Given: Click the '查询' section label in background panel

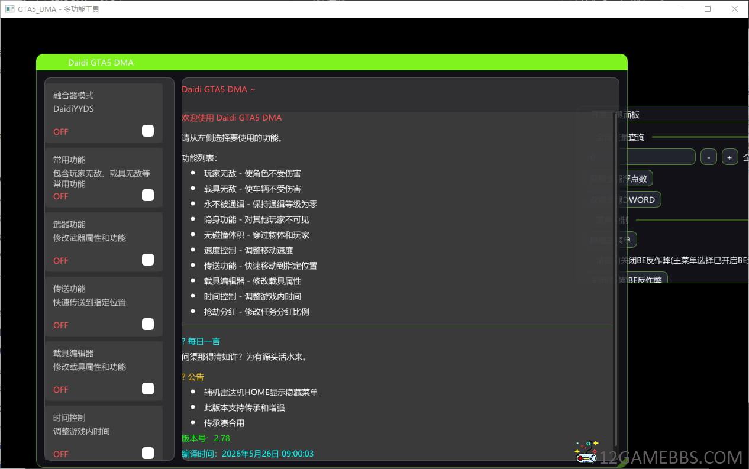Looking at the screenshot, I should [637, 137].
